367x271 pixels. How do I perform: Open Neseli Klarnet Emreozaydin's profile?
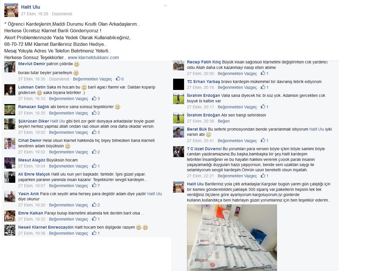pyautogui.click(x=46, y=227)
